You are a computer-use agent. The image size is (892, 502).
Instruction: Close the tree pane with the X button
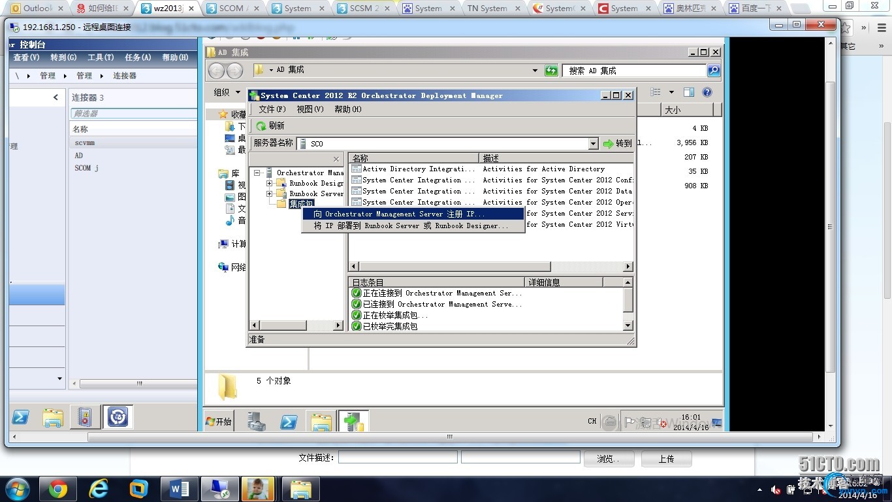(x=336, y=159)
